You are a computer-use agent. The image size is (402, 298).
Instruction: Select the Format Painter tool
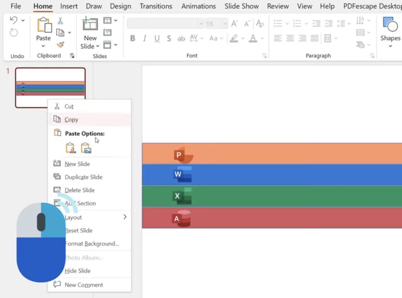coord(60,45)
